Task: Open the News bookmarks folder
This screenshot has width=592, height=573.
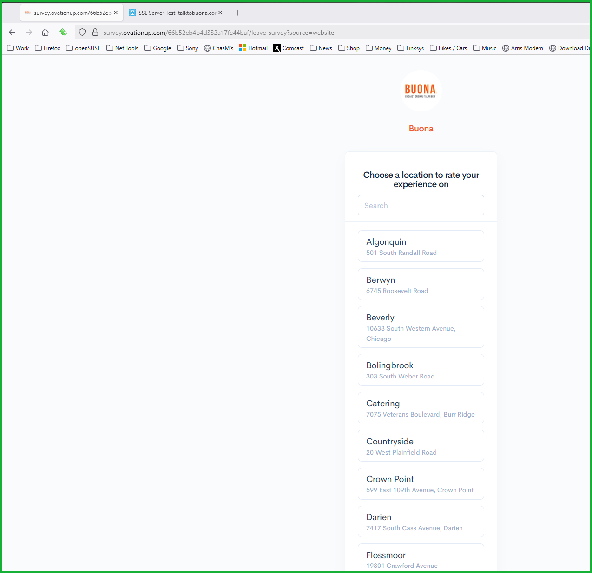Action: (x=321, y=48)
